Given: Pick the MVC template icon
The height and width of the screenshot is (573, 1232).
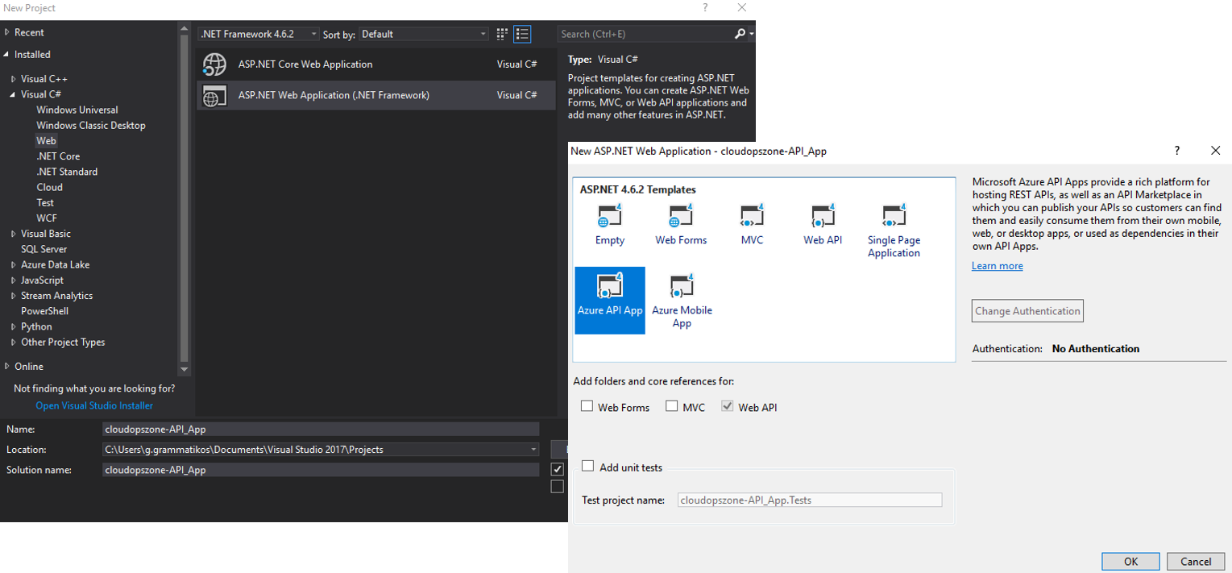Looking at the screenshot, I should (752, 215).
